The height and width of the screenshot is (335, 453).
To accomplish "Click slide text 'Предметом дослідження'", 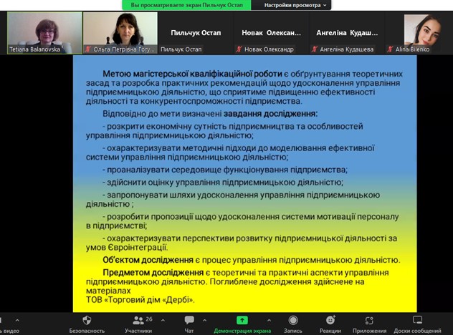I will [x=153, y=273].
